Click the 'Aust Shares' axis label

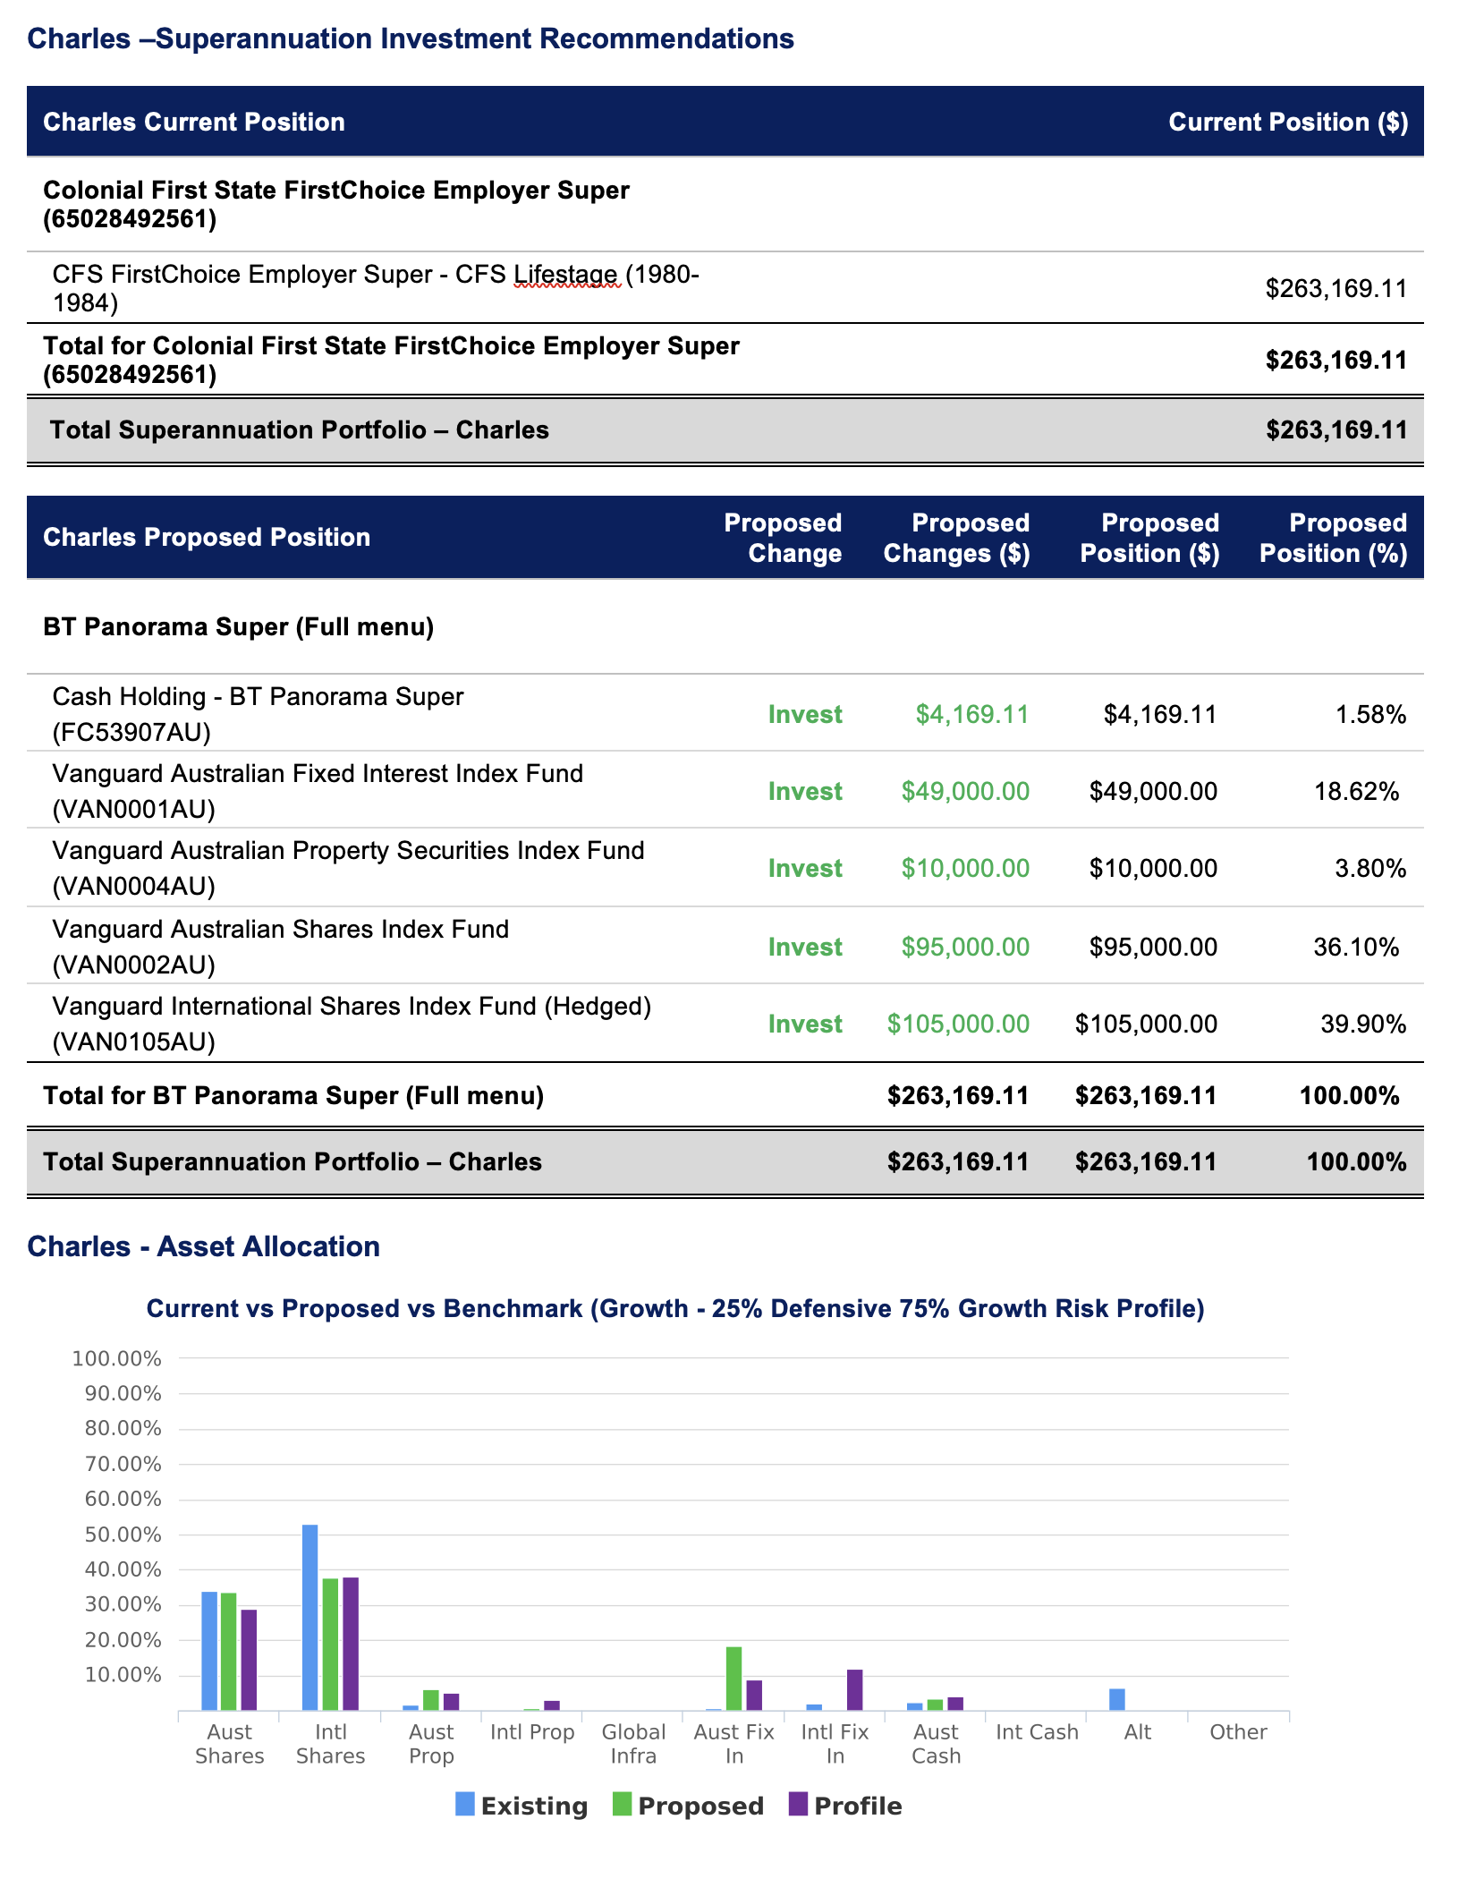pos(230,1744)
